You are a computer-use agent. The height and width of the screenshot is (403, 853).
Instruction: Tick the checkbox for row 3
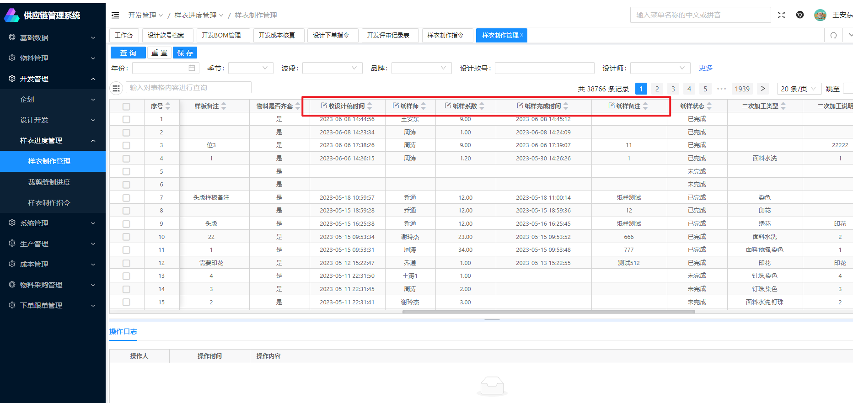[x=126, y=145]
